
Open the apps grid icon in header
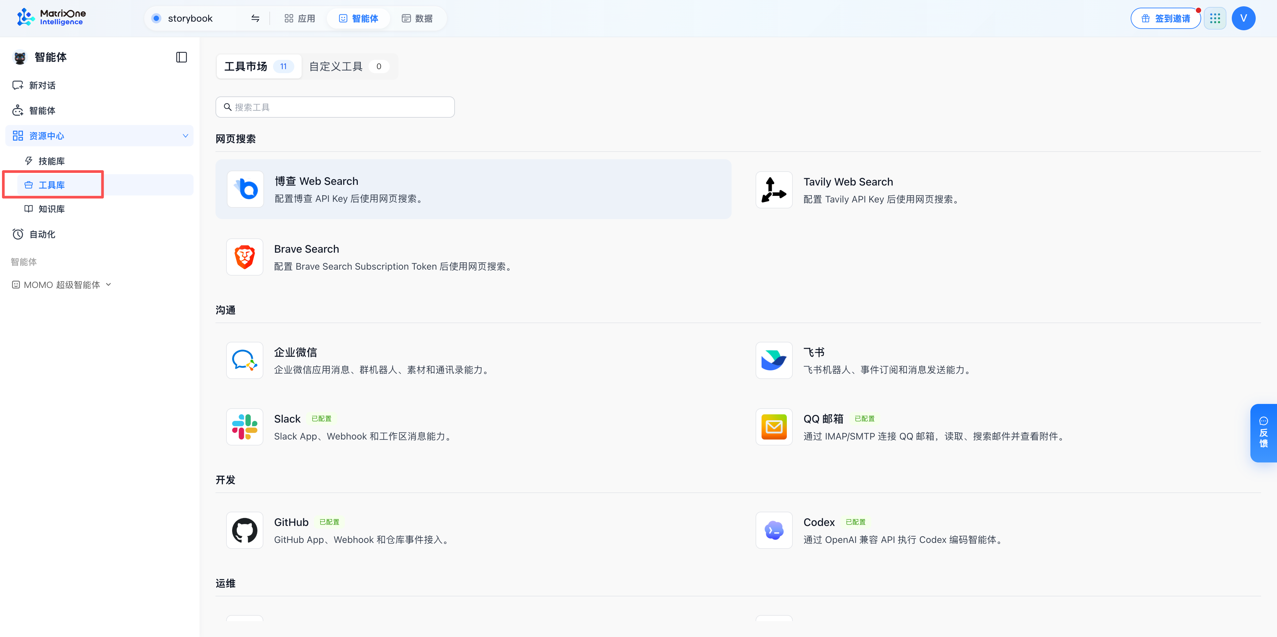pos(1215,18)
